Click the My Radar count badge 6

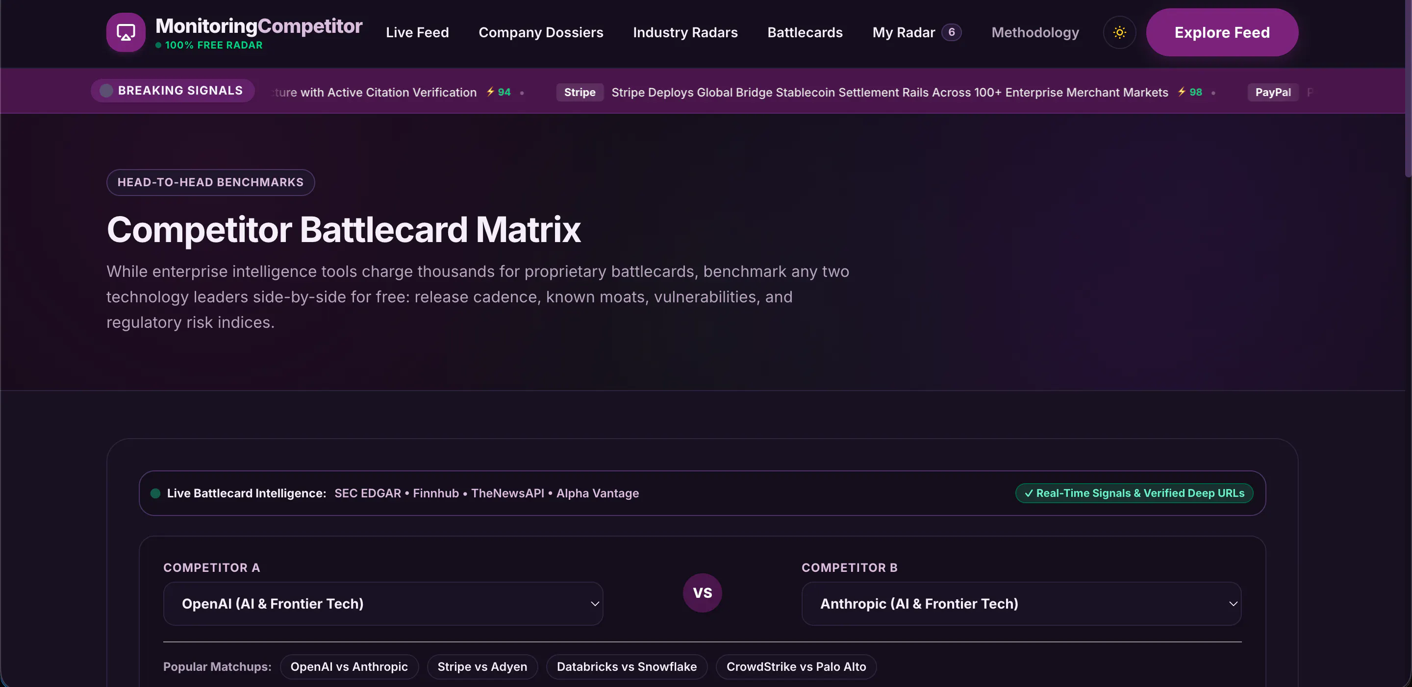pyautogui.click(x=952, y=32)
